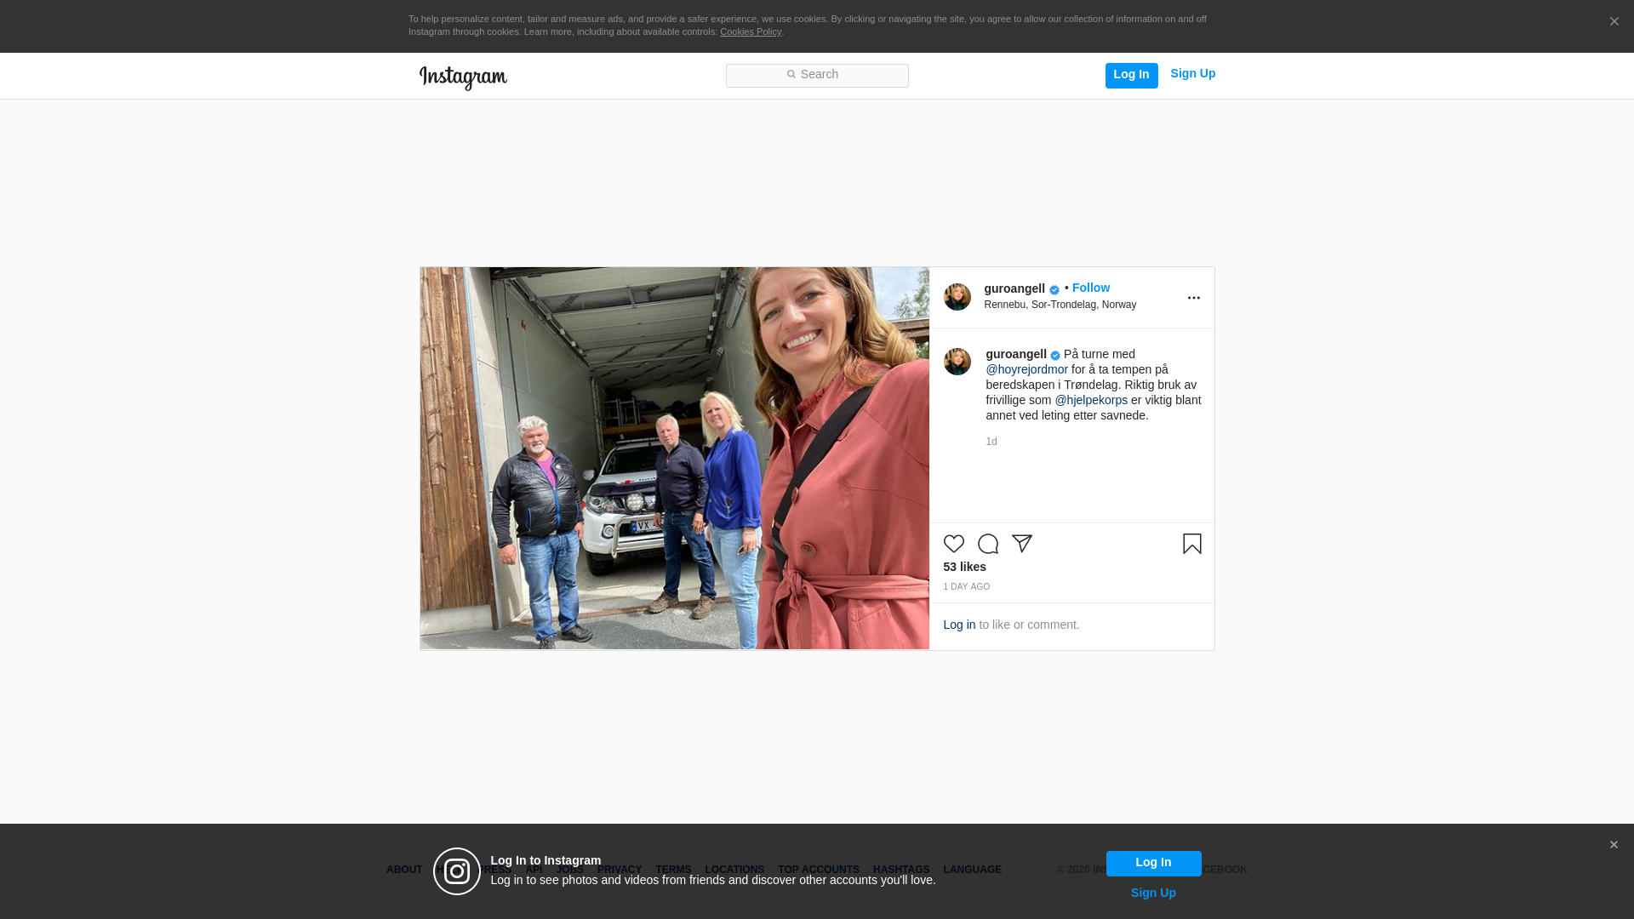
Task: Open guroangell username in post header
Action: pos(1014,288)
